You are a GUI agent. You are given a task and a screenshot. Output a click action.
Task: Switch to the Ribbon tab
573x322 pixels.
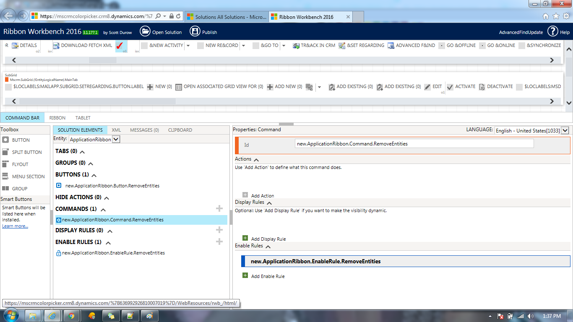[x=57, y=118]
